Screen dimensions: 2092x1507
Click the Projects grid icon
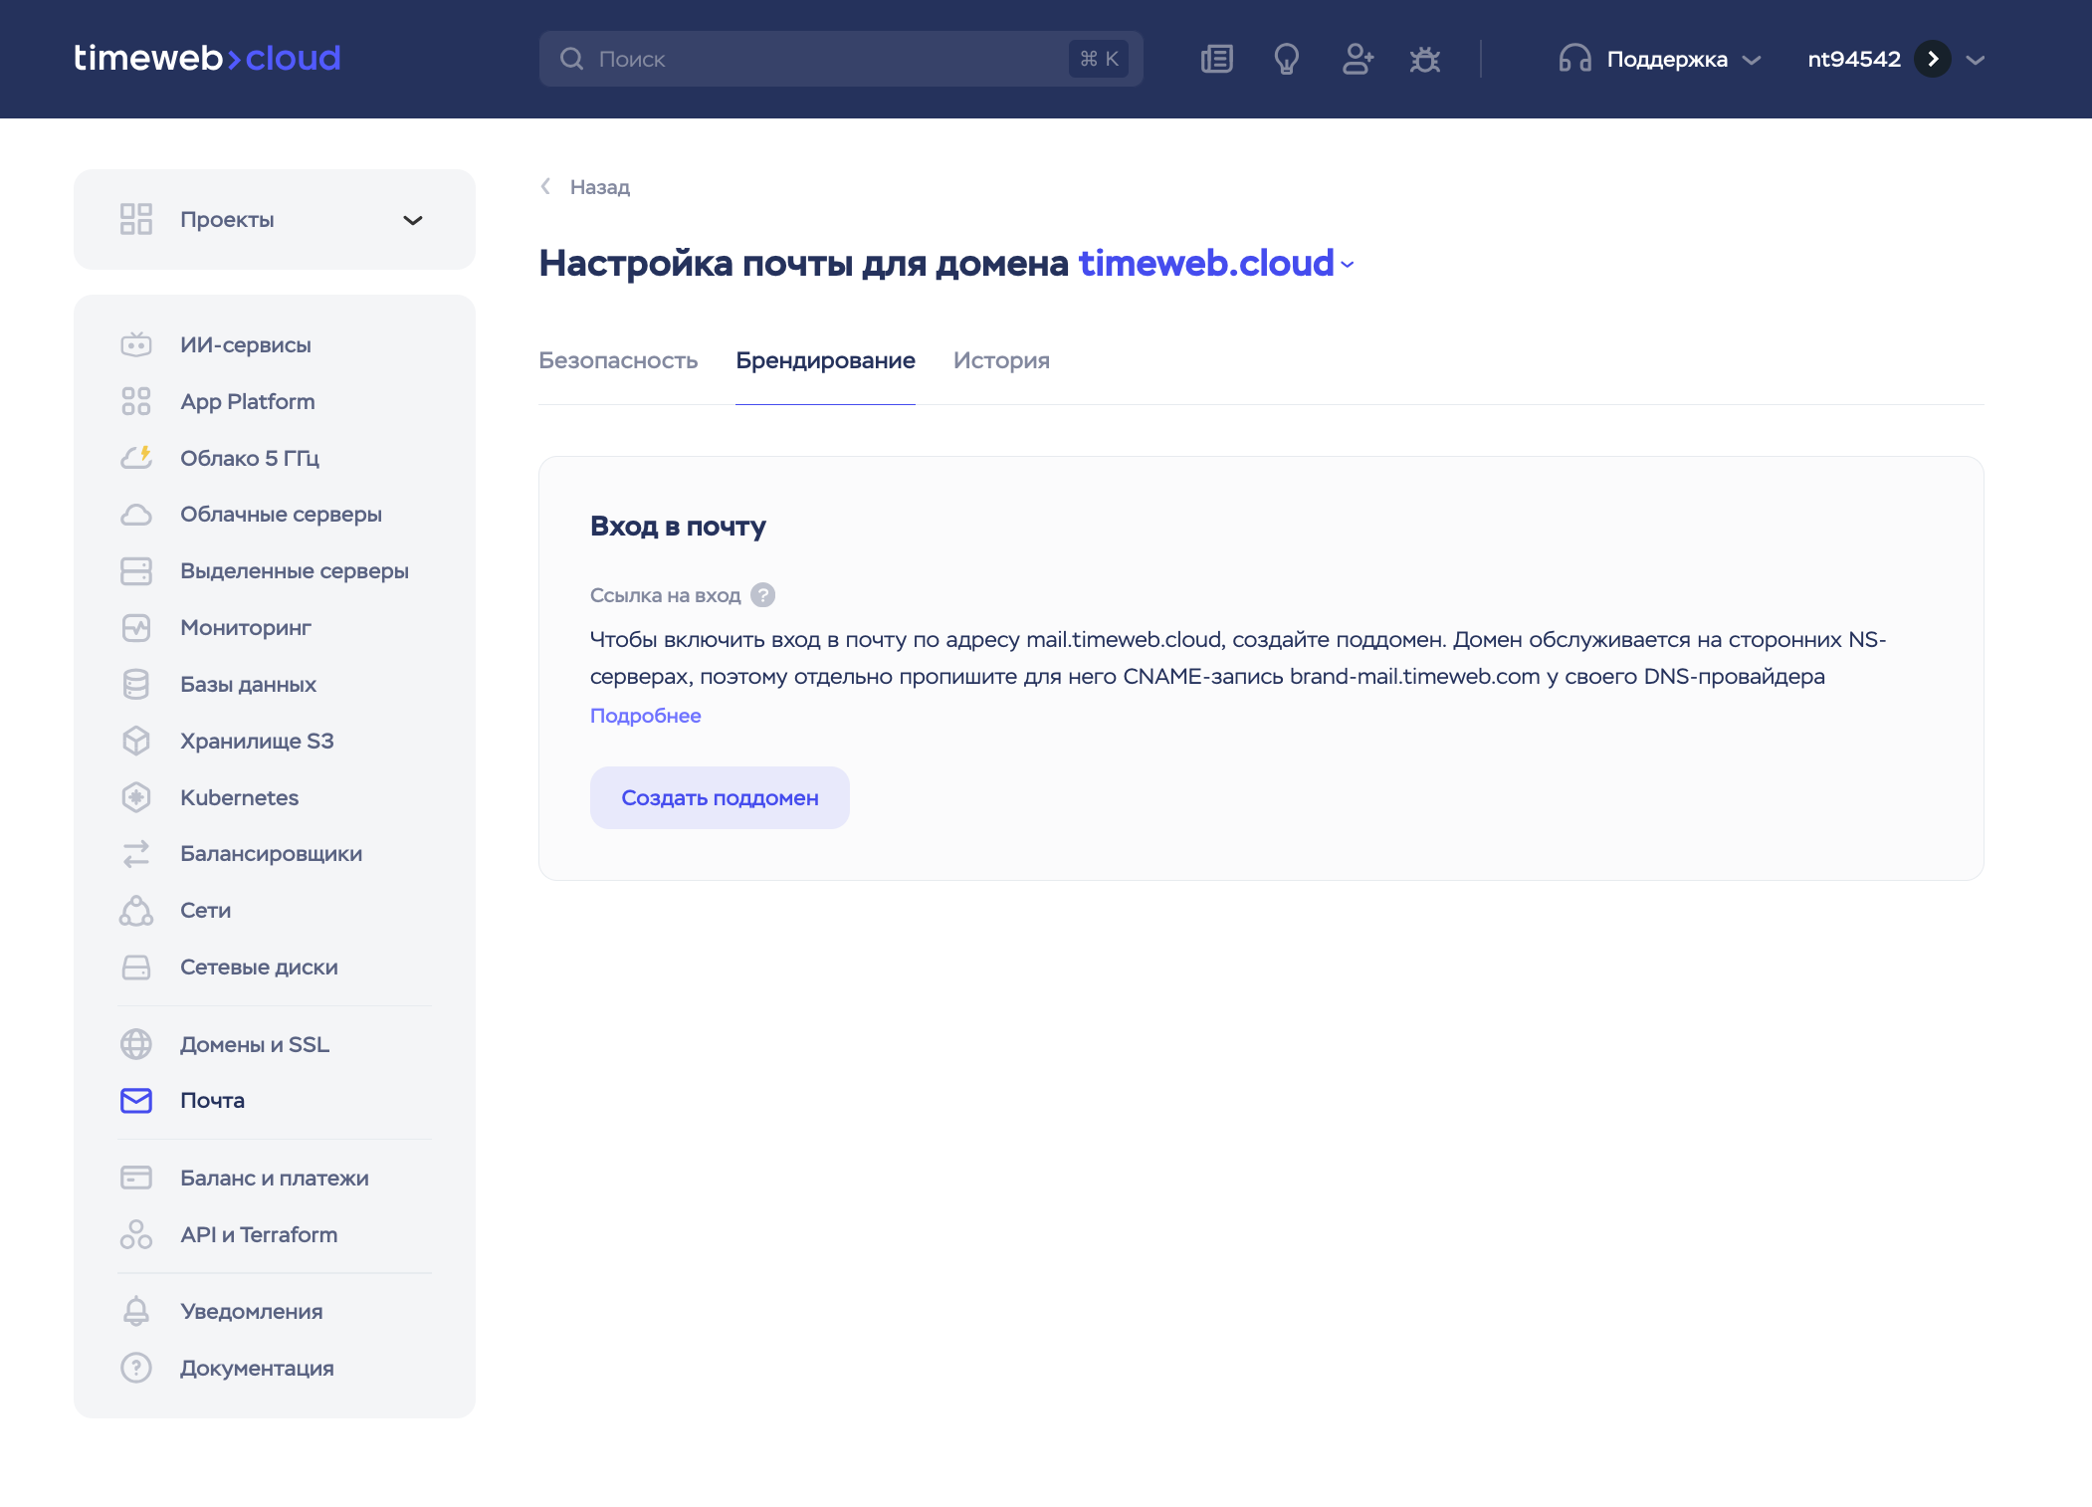tap(136, 219)
